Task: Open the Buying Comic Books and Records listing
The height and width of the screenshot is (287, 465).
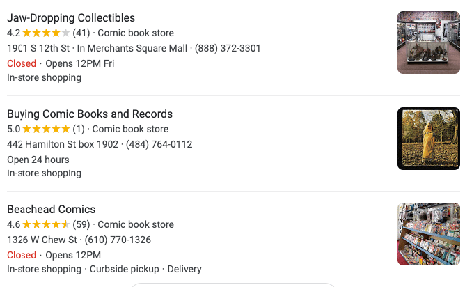Action: (x=90, y=114)
